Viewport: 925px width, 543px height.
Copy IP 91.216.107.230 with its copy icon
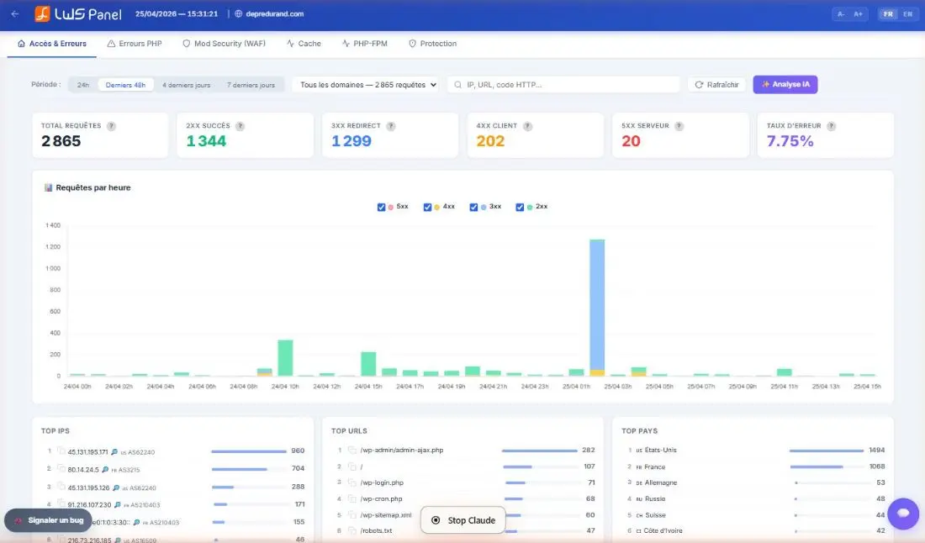pos(61,503)
